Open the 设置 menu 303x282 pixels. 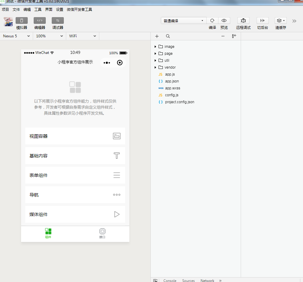[60, 9]
